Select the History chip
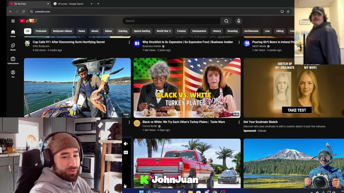The height and width of the screenshot is (193, 344). pyautogui.click(x=217, y=31)
